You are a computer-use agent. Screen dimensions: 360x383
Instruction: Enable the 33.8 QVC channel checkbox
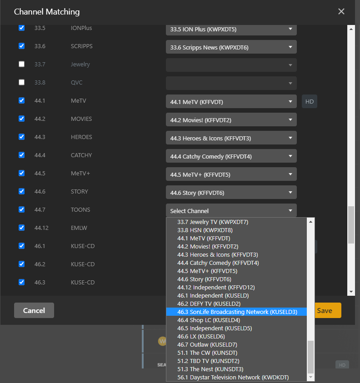pyautogui.click(x=21, y=82)
